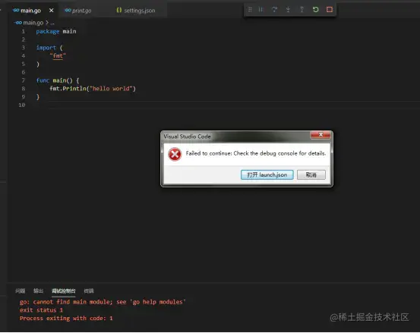Click the JSON braces icon on settings.json tab
420x333 pixels.
[x=119, y=10]
